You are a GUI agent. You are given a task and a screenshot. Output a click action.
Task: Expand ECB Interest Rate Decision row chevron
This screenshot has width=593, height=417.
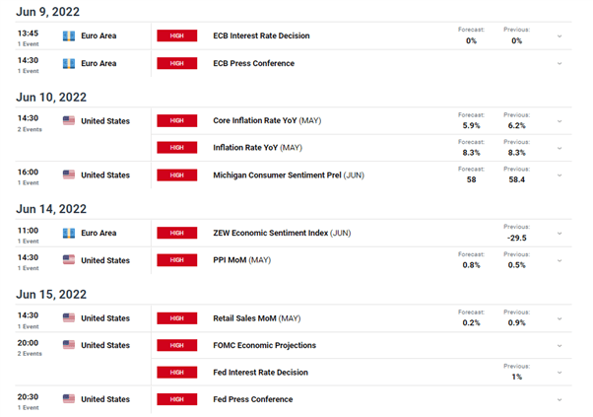560,36
